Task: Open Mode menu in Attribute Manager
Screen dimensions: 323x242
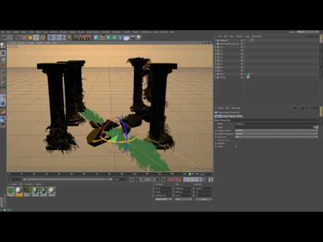Action: coord(221,108)
